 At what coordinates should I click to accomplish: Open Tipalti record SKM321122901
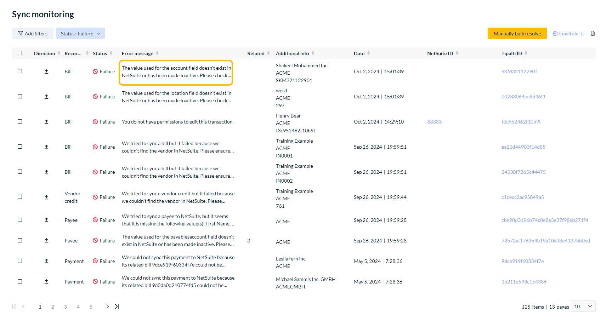click(x=520, y=71)
